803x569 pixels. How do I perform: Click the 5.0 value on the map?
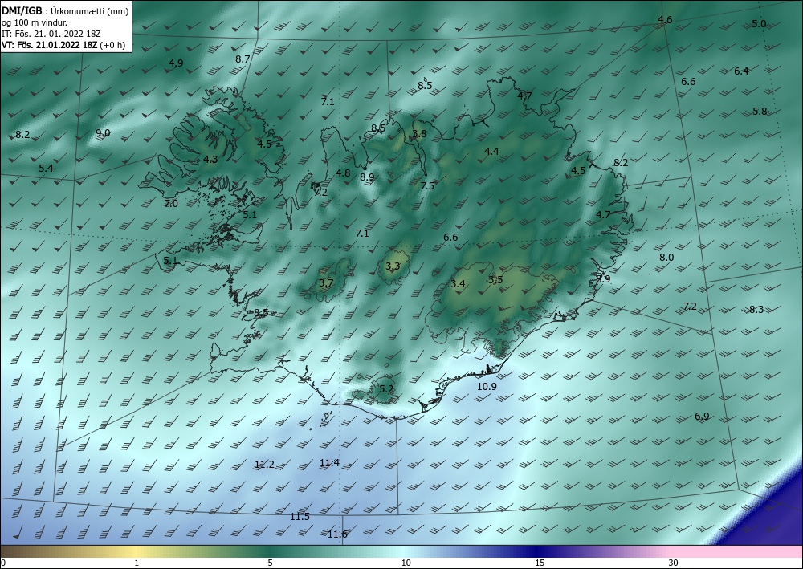coord(759,23)
